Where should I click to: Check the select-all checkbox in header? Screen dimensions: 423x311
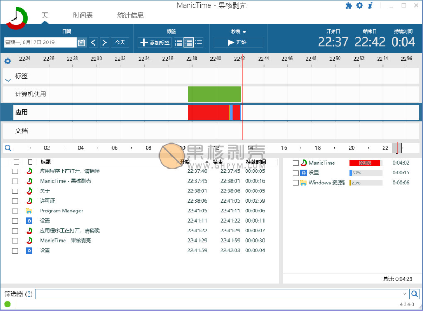pyautogui.click(x=16, y=162)
